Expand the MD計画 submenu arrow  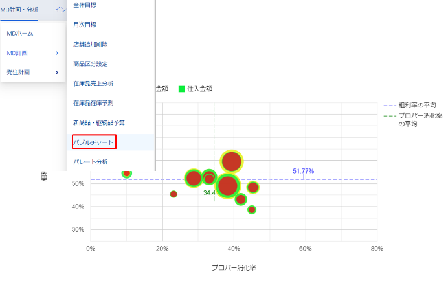57,52
